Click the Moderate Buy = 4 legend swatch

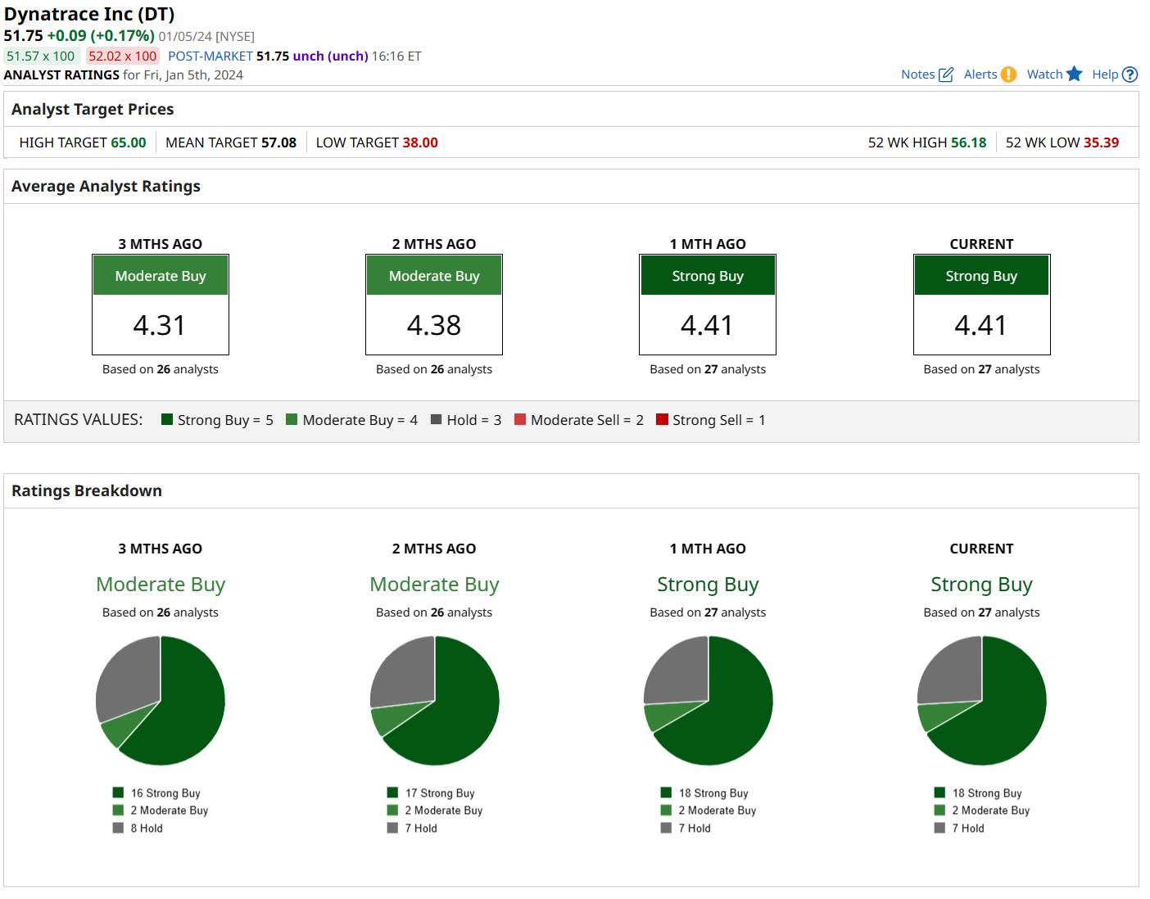tap(292, 419)
